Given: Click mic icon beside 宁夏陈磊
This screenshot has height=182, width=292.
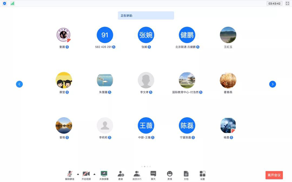Looking at the screenshot, I should coord(193,137).
